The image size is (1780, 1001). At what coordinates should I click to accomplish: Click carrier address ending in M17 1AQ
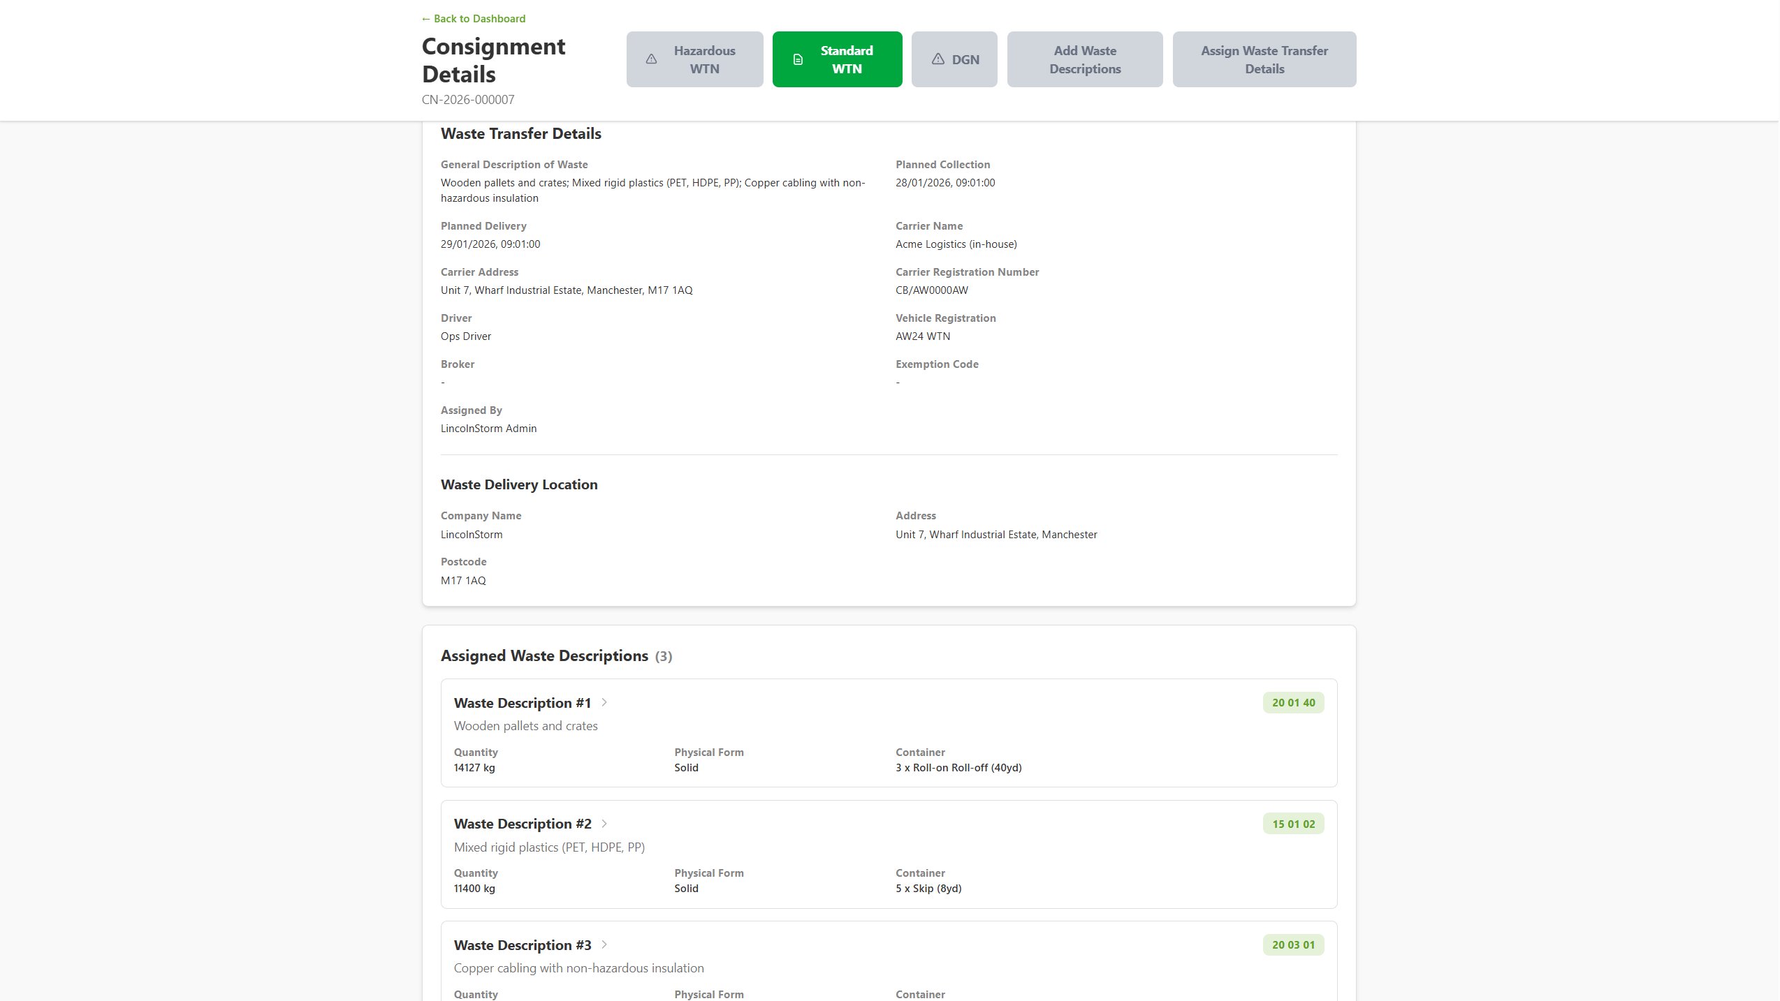coord(567,290)
